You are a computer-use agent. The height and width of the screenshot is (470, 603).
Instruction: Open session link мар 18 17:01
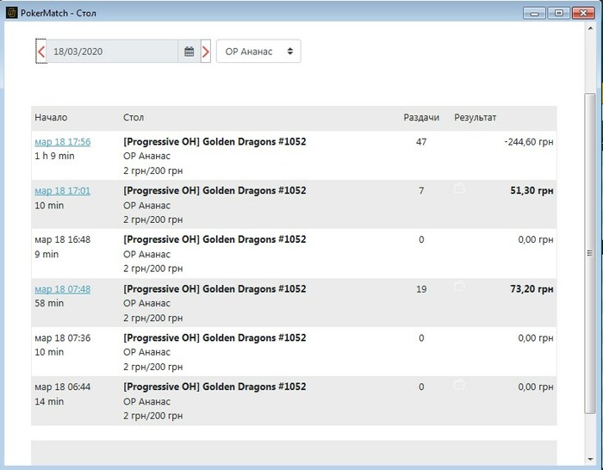click(63, 190)
